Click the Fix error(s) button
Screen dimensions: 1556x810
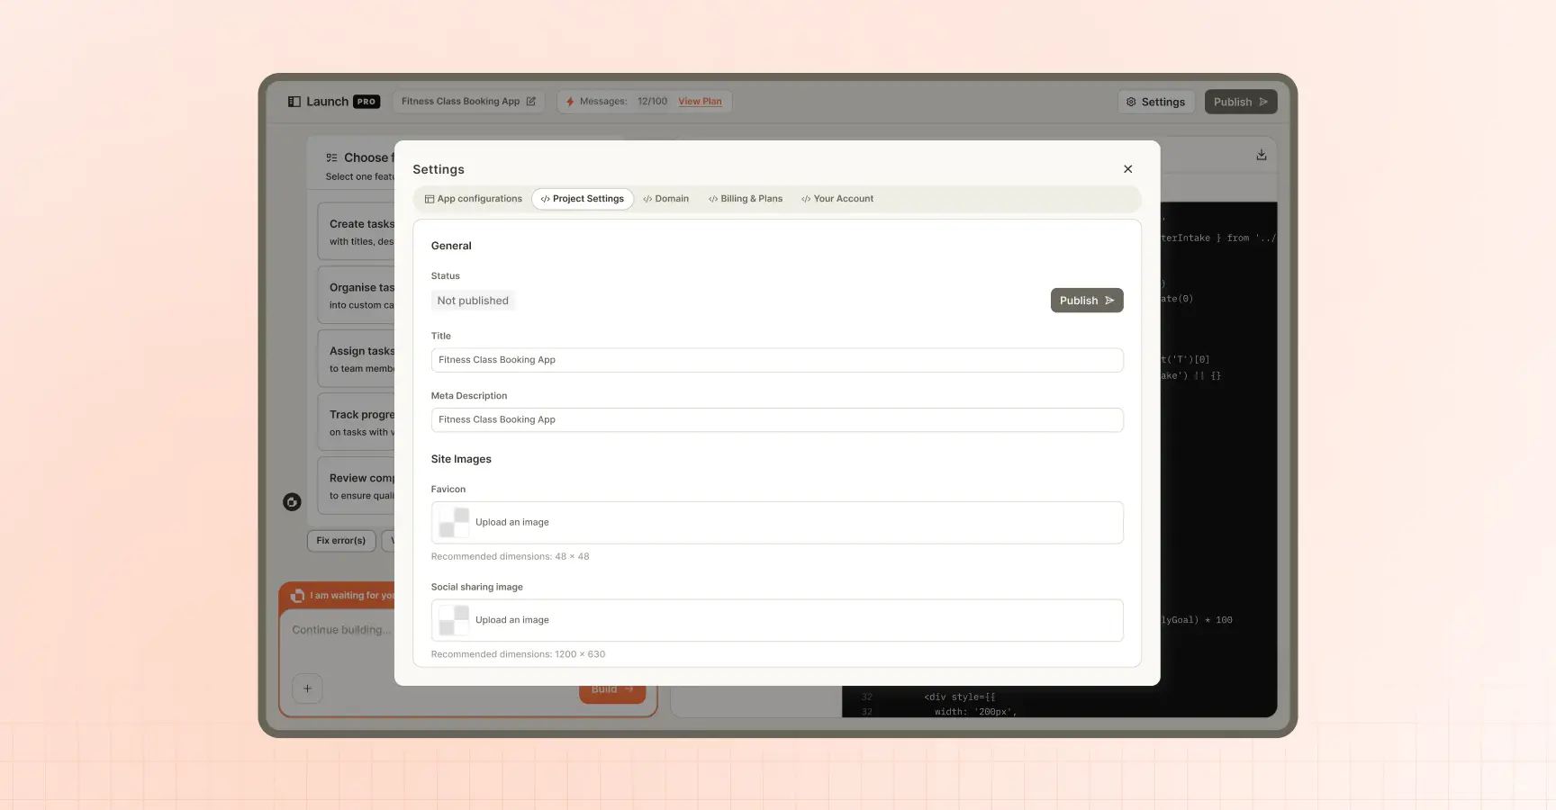pyautogui.click(x=341, y=541)
